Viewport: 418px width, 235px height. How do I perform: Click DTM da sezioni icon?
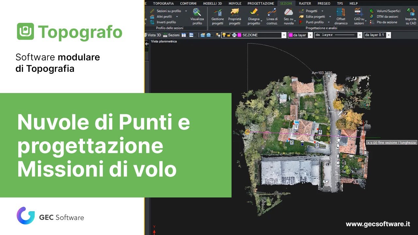click(x=372, y=17)
